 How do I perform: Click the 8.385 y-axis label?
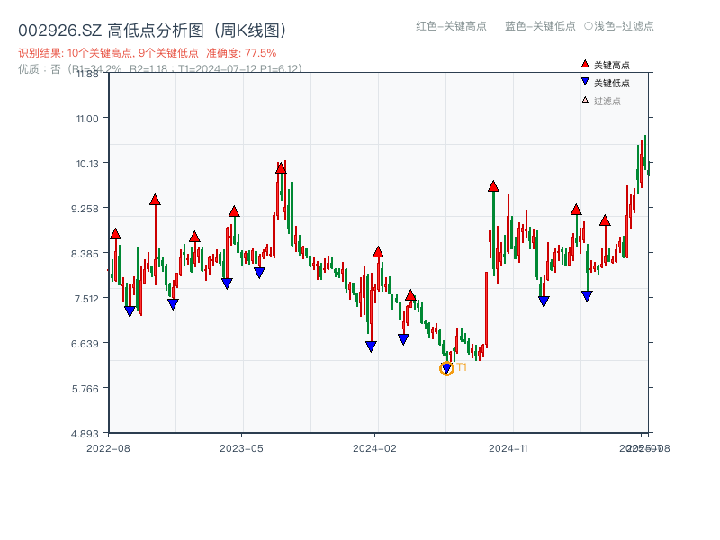[85, 254]
